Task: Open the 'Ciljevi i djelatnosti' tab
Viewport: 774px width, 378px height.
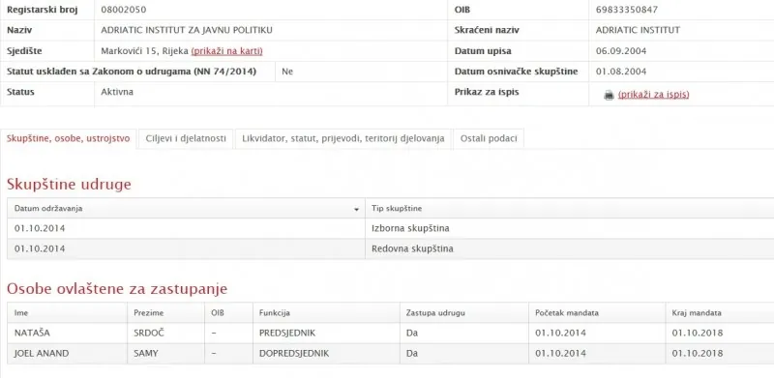Action: 186,138
